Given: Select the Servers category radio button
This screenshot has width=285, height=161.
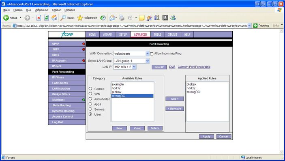Looking at the screenshot, I should 90,109.
